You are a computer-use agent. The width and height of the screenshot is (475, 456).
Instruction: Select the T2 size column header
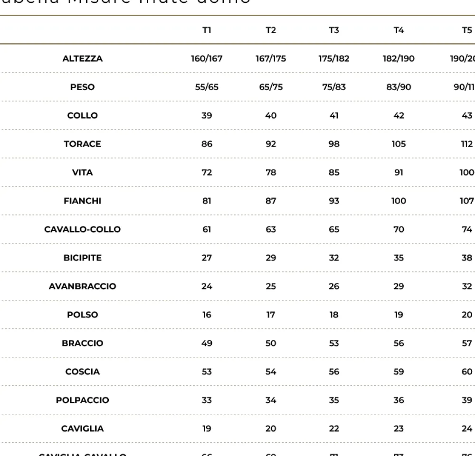271,30
